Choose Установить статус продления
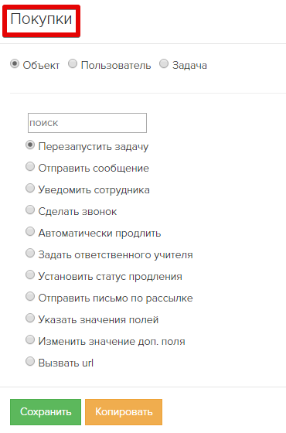This screenshot has width=286, height=433. coord(30,274)
